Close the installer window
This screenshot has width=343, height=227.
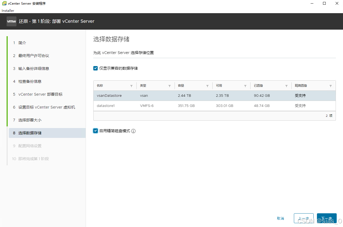(337, 4)
